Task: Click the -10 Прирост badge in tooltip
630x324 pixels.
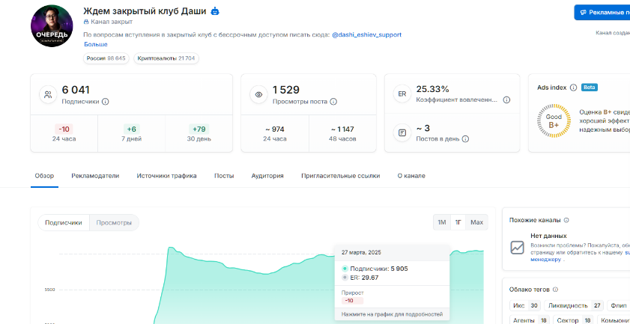Action: 352,300
